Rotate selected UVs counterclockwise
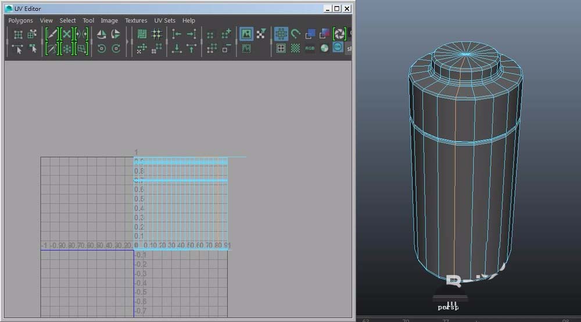 point(102,49)
